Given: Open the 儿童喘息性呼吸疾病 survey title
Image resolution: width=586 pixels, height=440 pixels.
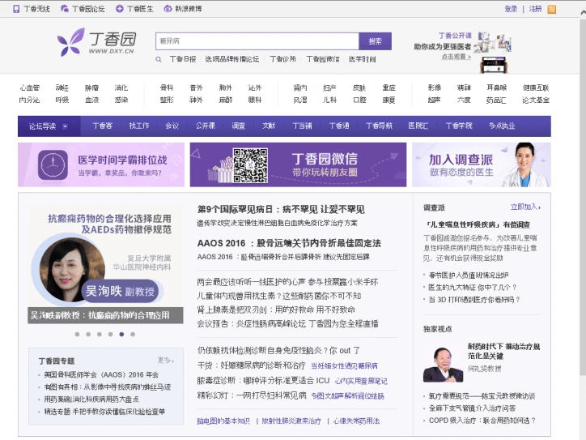Looking at the screenshot, I should 478,224.
